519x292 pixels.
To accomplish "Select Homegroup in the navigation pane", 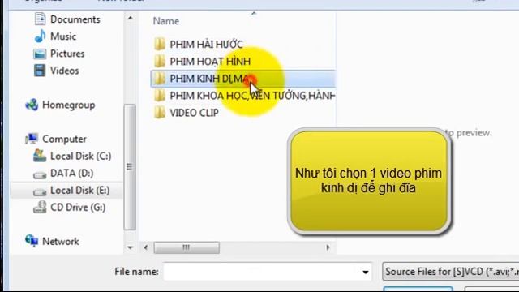I will 68,105.
